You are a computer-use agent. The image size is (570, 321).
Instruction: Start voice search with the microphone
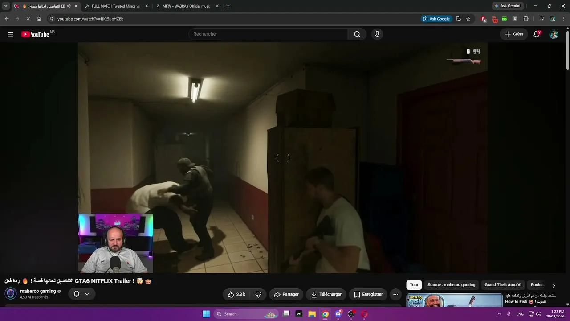[377, 34]
